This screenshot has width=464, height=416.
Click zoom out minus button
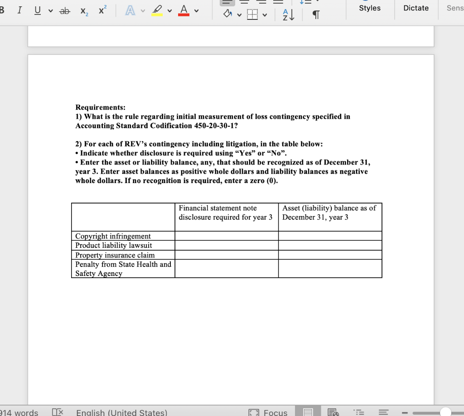pos(405,413)
